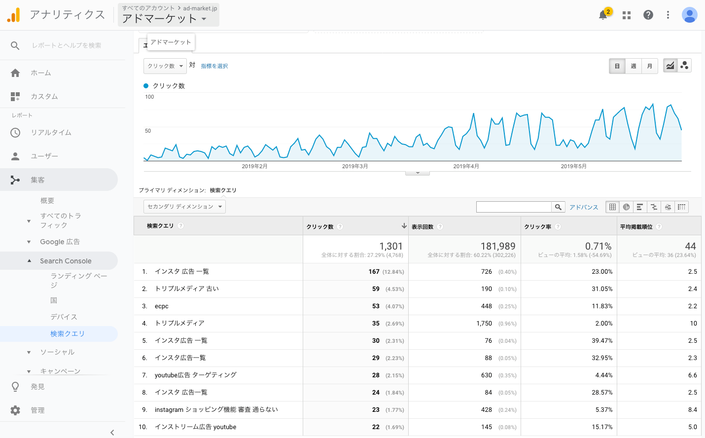Expand ソーシャル in sidebar
This screenshot has width=705, height=438.
click(x=29, y=352)
